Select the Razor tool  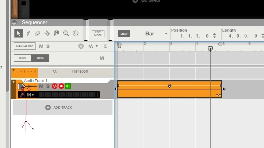click(47, 33)
